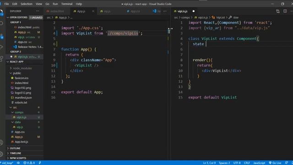This screenshot has width=293, height=165.
Task: Change language mode via JavaScript
Action: (259, 163)
